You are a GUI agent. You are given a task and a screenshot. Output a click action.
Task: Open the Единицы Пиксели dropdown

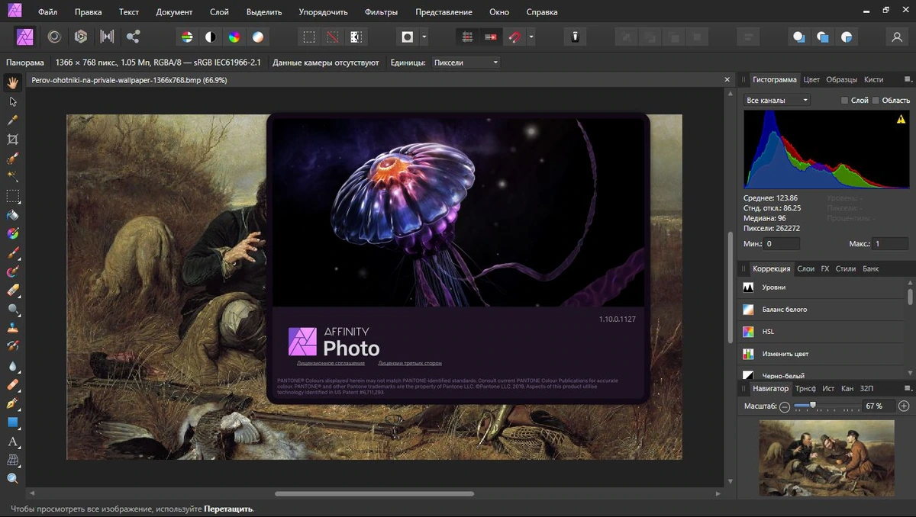pyautogui.click(x=466, y=63)
